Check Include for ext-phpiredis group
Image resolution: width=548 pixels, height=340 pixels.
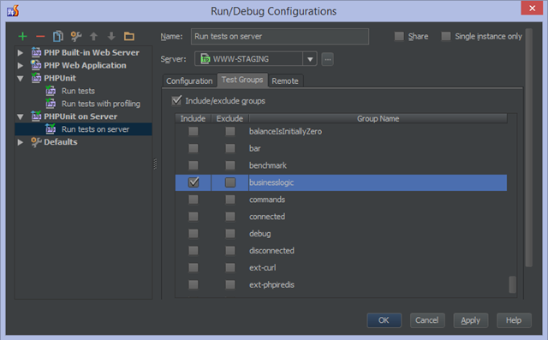point(194,285)
